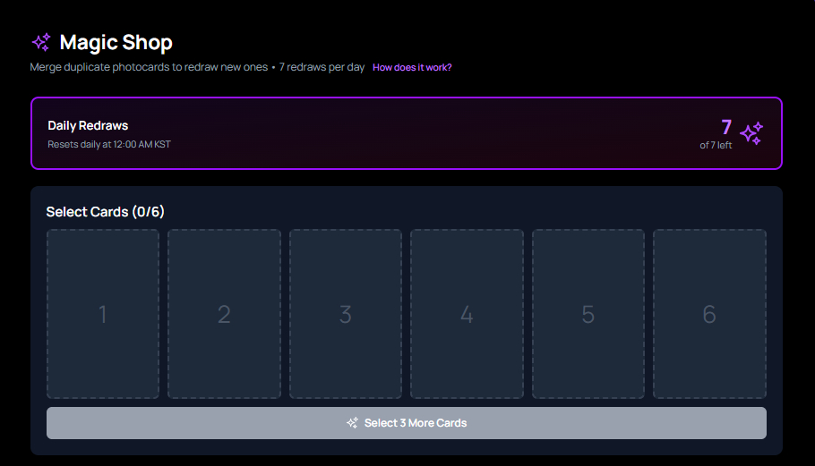Click the sparkle icon in Daily Redraws banner
Screen dimensions: 815x466
751,133
